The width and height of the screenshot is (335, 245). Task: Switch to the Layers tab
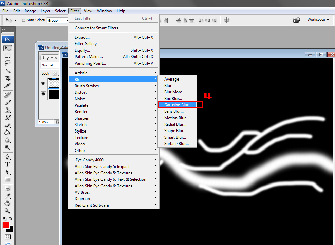click(48, 58)
